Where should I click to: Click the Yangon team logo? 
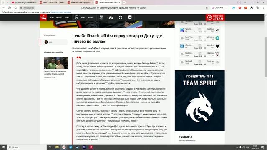click(x=182, y=30)
